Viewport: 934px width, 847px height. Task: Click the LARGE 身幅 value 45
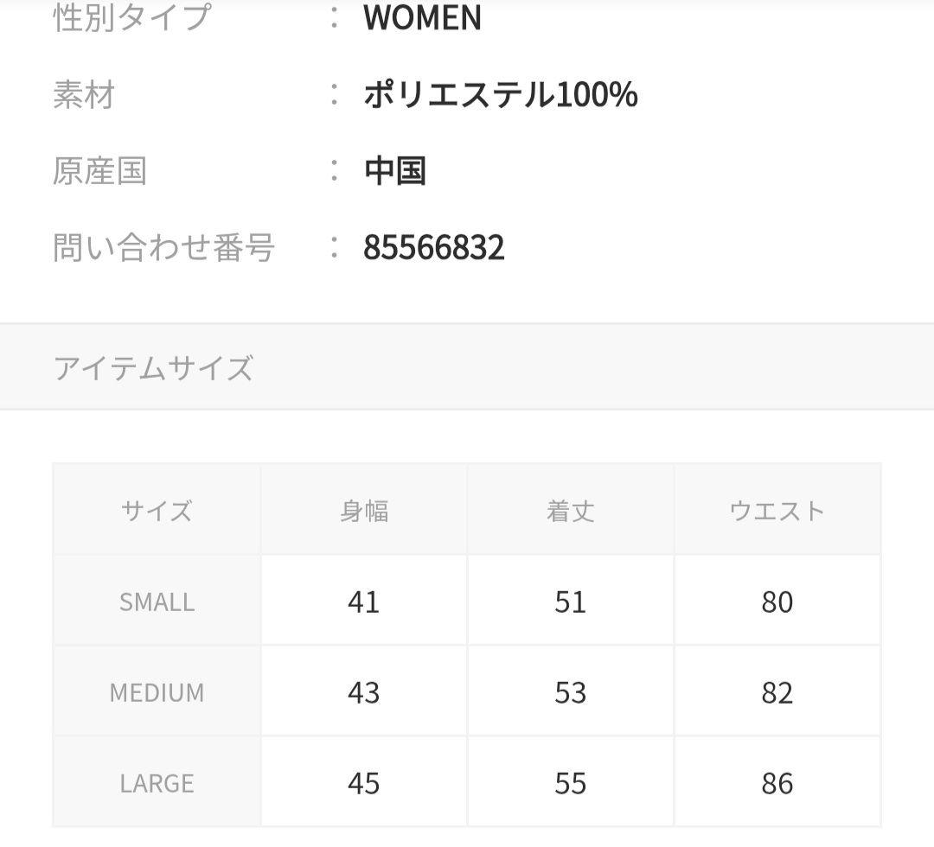pyautogui.click(x=364, y=783)
